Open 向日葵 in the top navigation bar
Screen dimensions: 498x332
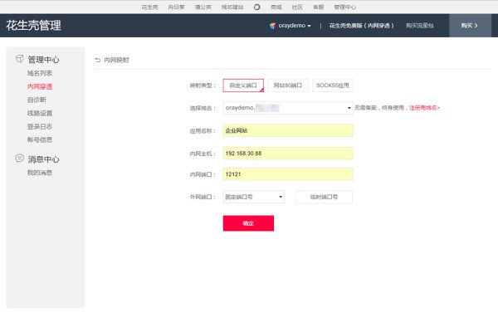[x=176, y=7]
